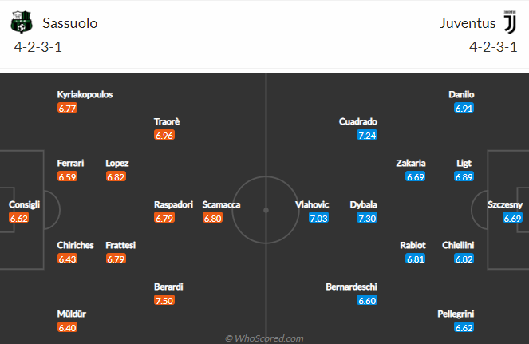Click player name Bernardeschi
529x344 pixels.
(x=351, y=287)
